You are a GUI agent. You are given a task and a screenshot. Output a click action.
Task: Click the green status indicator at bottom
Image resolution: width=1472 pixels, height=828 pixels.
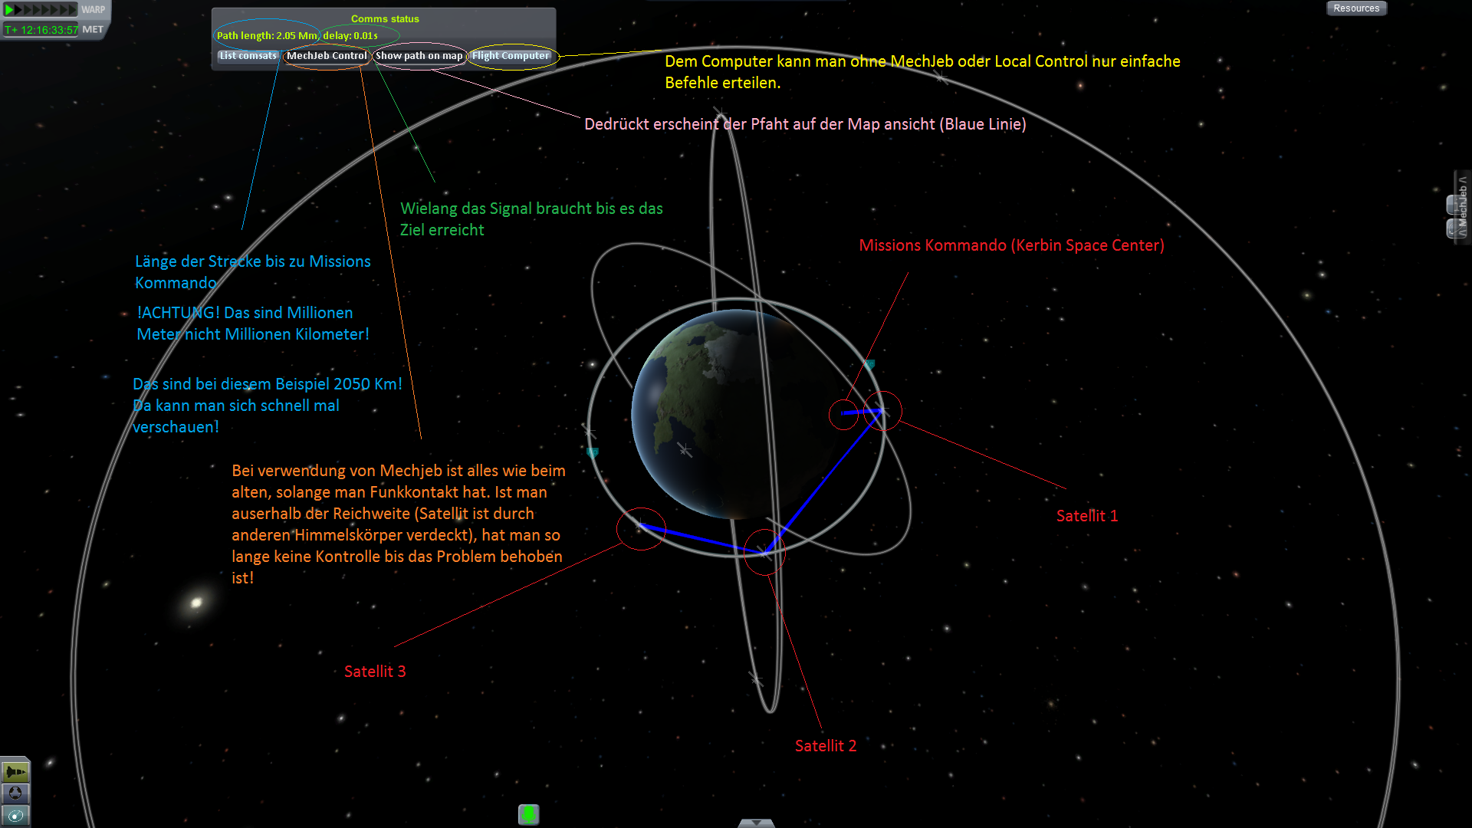point(528,814)
